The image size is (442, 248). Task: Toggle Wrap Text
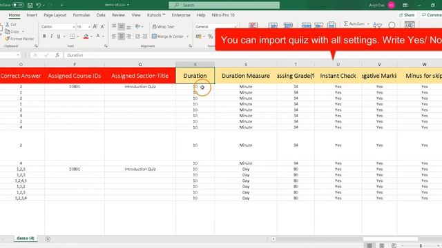tap(163, 27)
